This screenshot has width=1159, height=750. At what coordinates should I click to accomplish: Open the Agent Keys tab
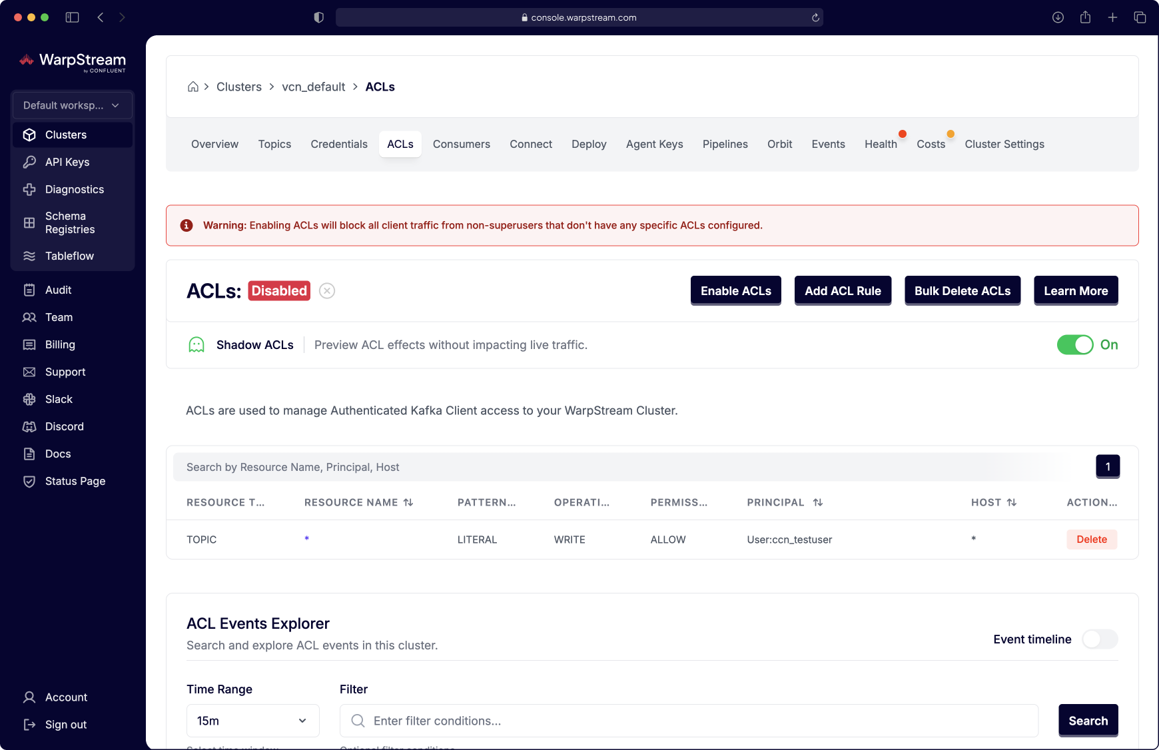(655, 144)
